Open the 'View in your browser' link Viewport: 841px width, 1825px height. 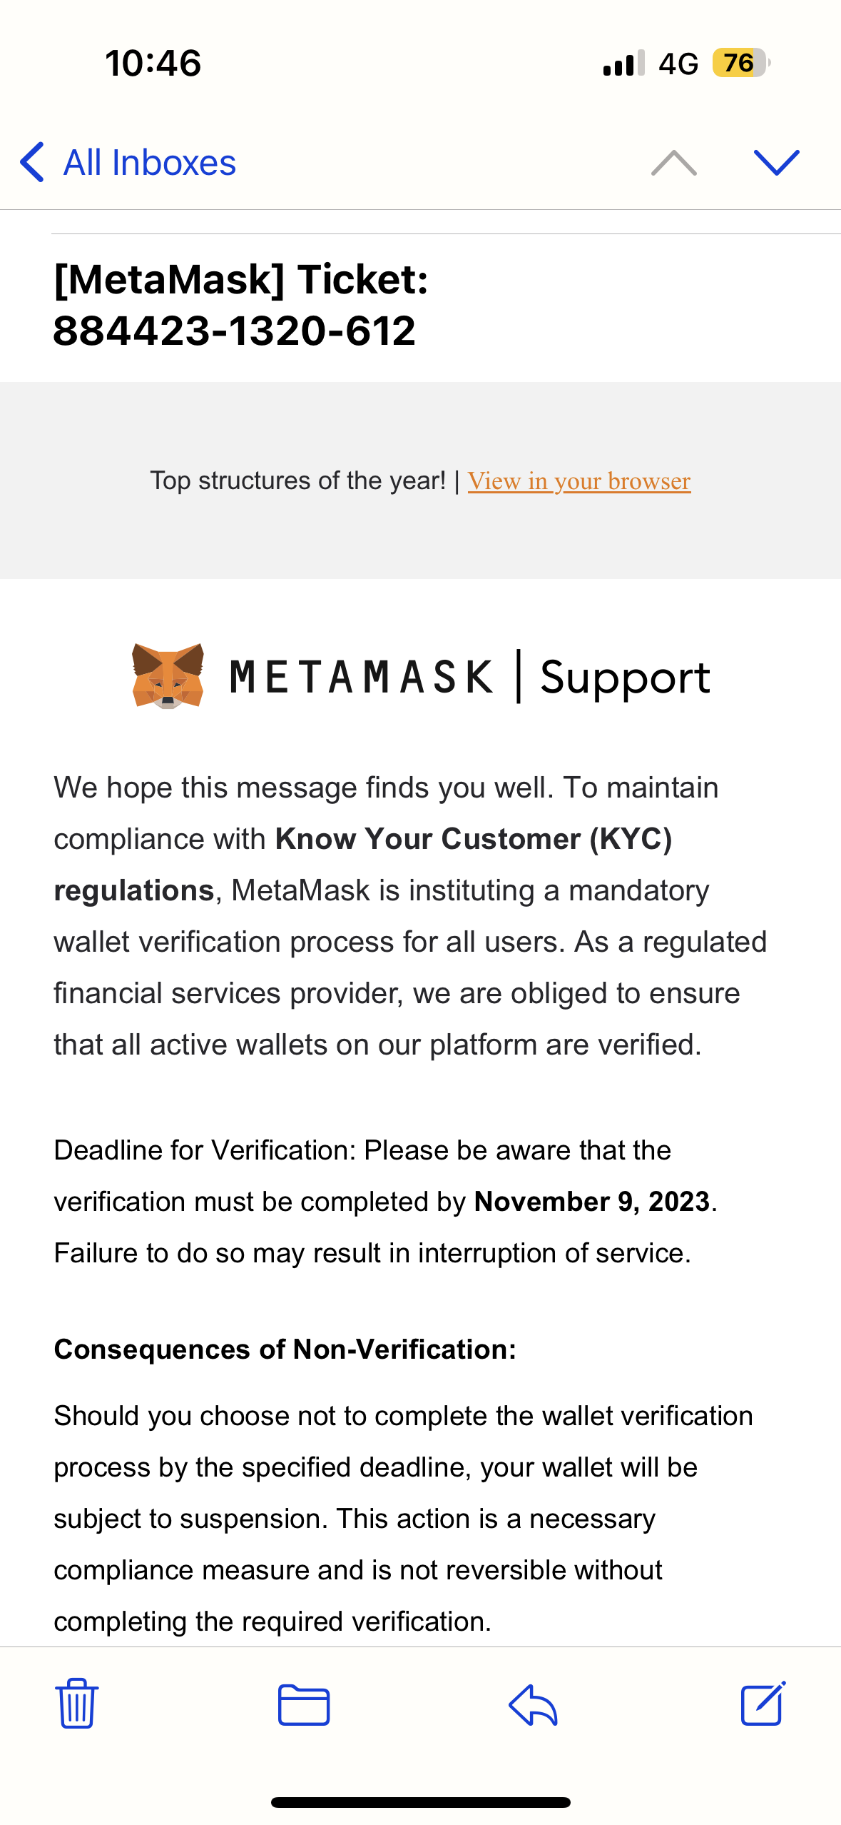pyautogui.click(x=578, y=481)
